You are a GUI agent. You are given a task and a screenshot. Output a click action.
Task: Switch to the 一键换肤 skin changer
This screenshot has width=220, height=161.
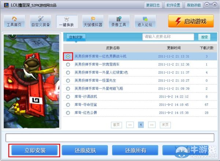click(67, 22)
